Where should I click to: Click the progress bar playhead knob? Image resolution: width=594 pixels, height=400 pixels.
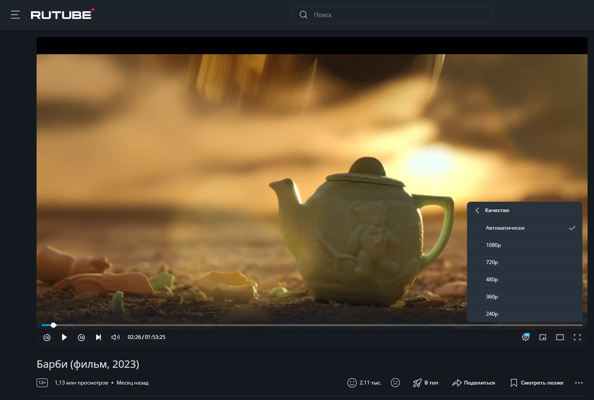click(53, 325)
